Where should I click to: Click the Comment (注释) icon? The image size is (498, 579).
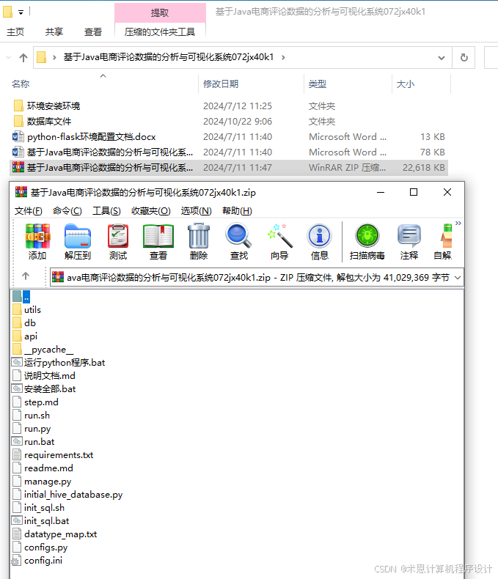pos(409,242)
